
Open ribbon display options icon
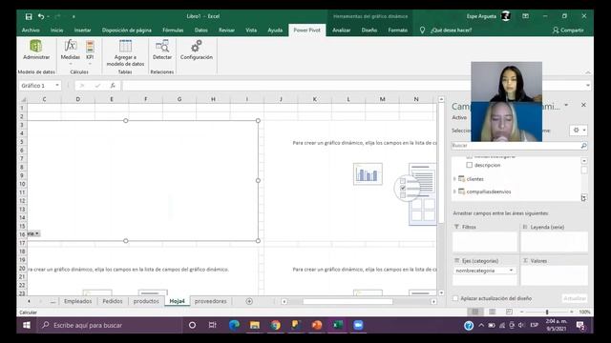[x=525, y=16]
